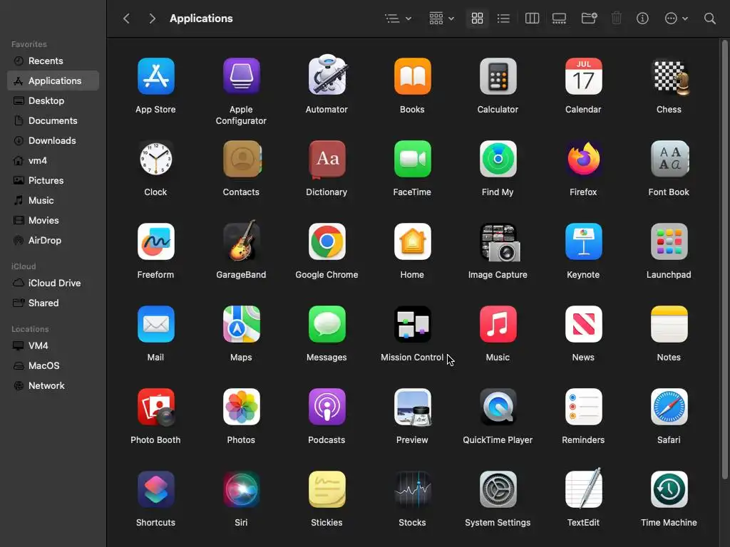Click the FaceTime app icon
Image resolution: width=730 pixels, height=547 pixels.
tap(413, 159)
